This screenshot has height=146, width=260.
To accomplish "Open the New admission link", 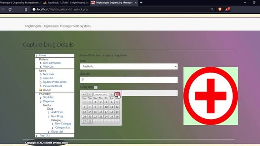I will 52,63.
